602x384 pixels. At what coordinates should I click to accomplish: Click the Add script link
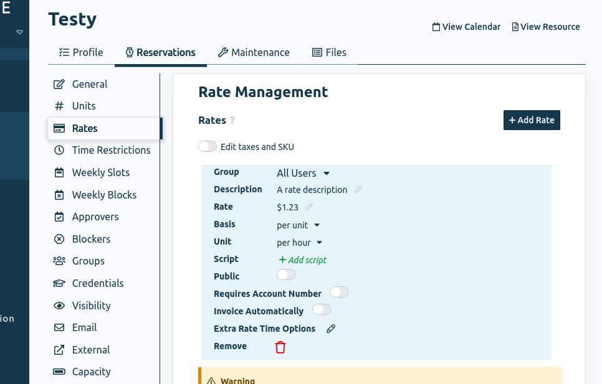pyautogui.click(x=302, y=260)
